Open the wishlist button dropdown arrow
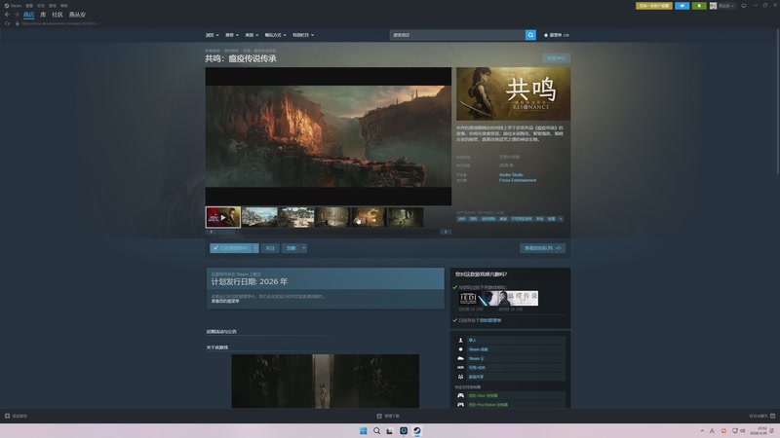 (x=255, y=248)
